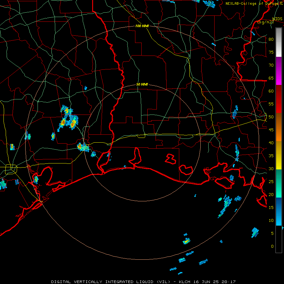Click the 50 value on the scale
The image size is (284, 284).
pyautogui.click(x=271, y=117)
